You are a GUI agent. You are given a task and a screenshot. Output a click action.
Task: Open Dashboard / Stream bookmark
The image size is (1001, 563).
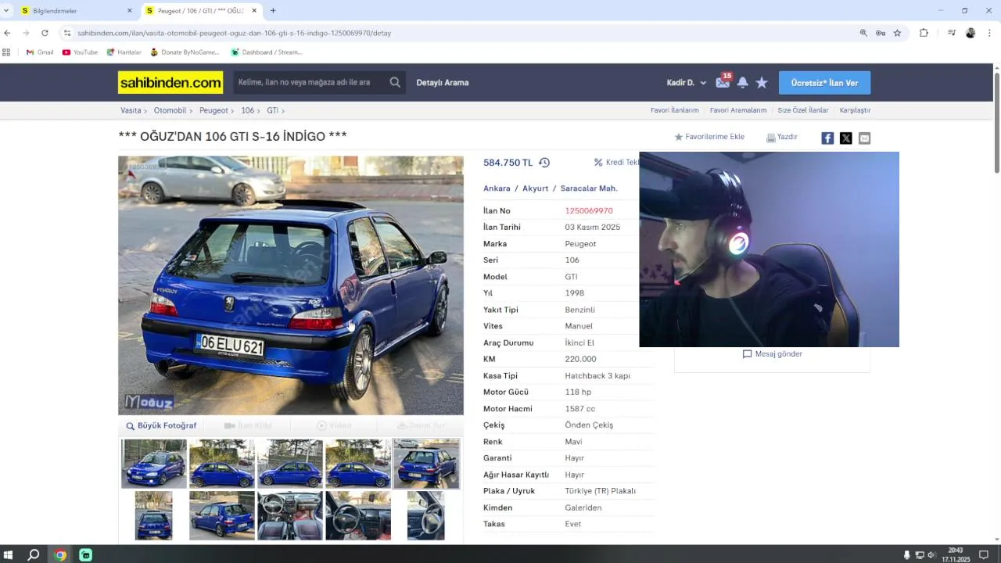point(266,52)
